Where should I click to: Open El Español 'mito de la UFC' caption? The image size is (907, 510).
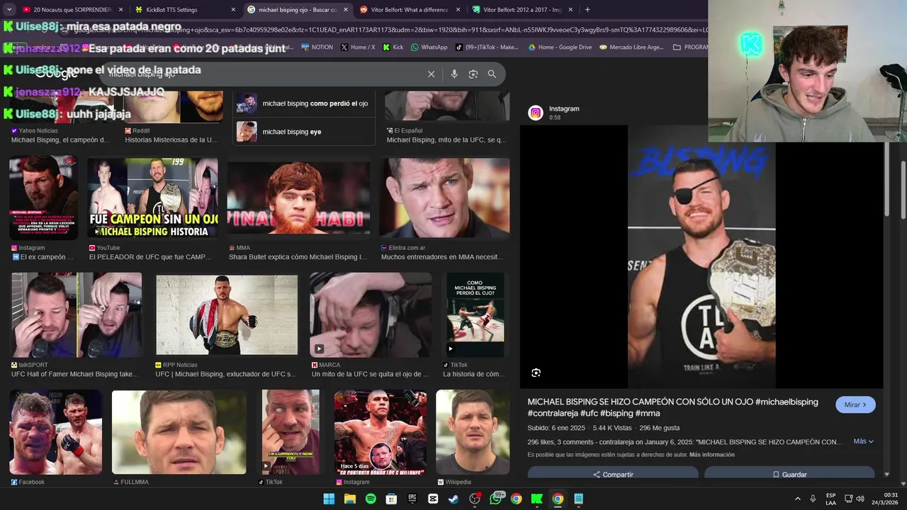(x=446, y=140)
